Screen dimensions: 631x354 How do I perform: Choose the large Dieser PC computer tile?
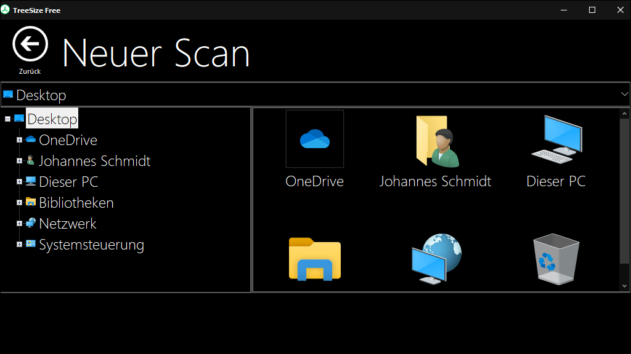coord(556,140)
